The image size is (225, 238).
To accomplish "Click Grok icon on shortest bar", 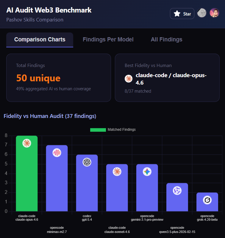I will coord(207,200).
